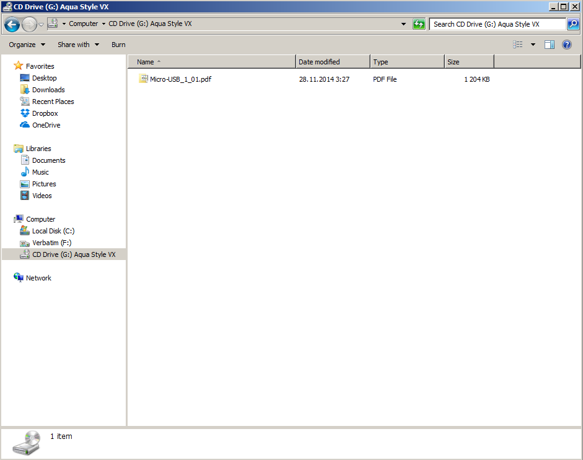The image size is (583, 460).
Task: Click Computer in the address breadcrumb
Action: (83, 24)
